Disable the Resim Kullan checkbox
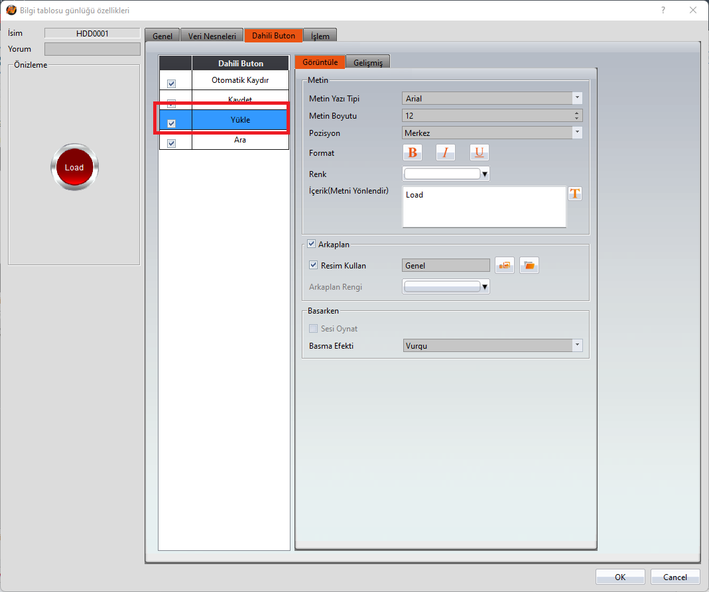Screen dimensions: 709x592 [314, 265]
